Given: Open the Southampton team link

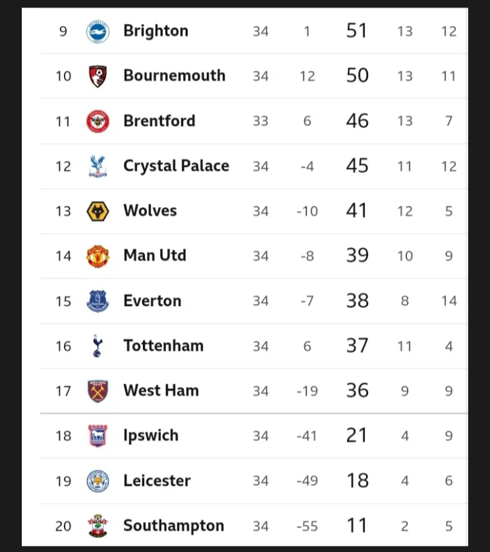Looking at the screenshot, I should 174,526.
